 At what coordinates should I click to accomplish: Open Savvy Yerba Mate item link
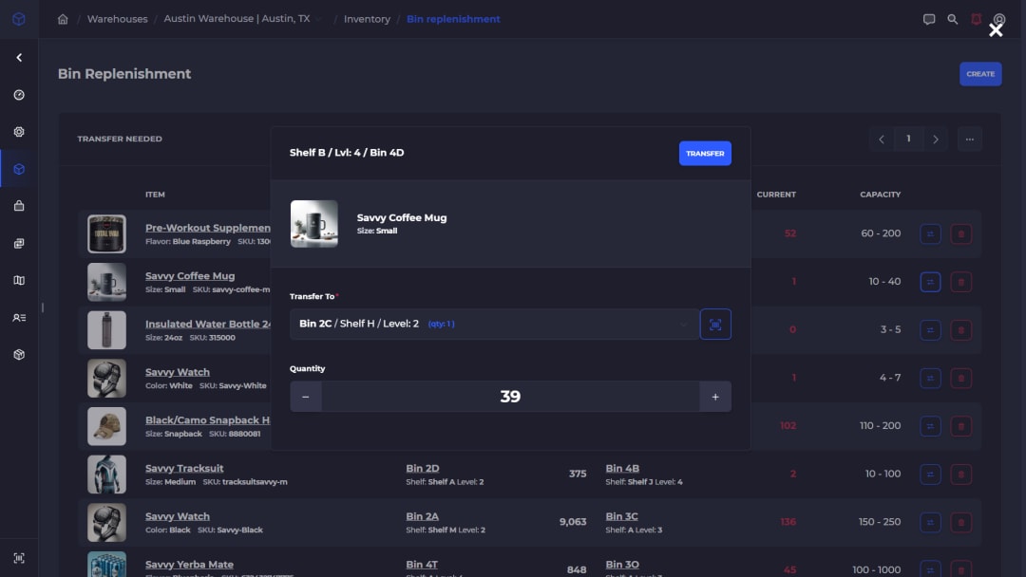pyautogui.click(x=189, y=564)
